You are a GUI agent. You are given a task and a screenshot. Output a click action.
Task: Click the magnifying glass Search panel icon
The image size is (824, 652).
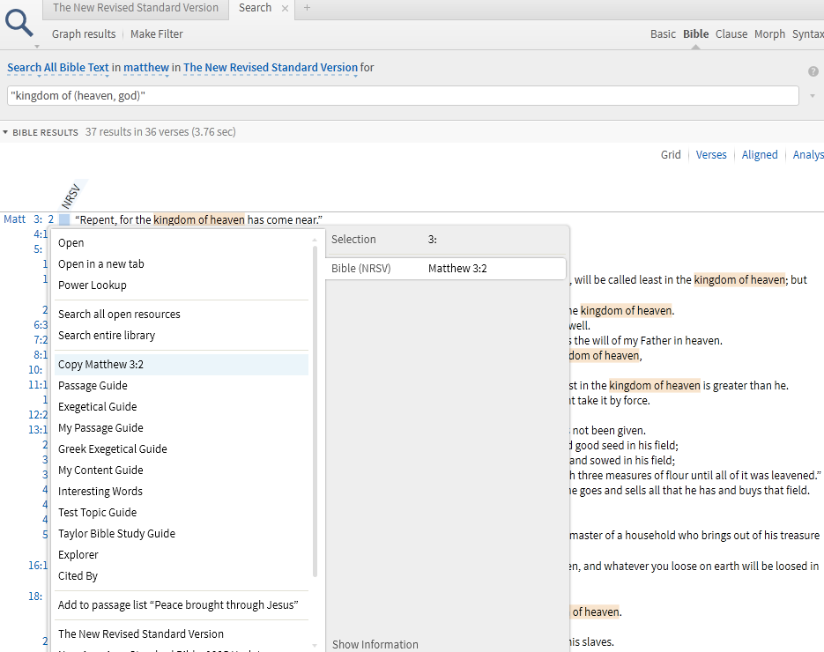(x=19, y=21)
